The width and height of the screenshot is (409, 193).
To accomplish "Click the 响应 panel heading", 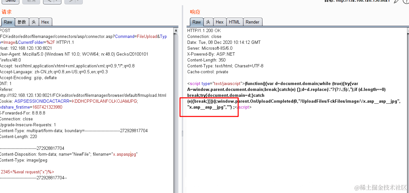I will [195, 12].
